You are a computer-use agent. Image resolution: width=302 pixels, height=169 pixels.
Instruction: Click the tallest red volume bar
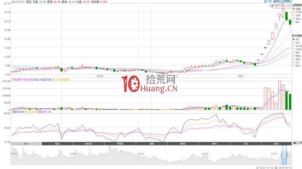280,95
